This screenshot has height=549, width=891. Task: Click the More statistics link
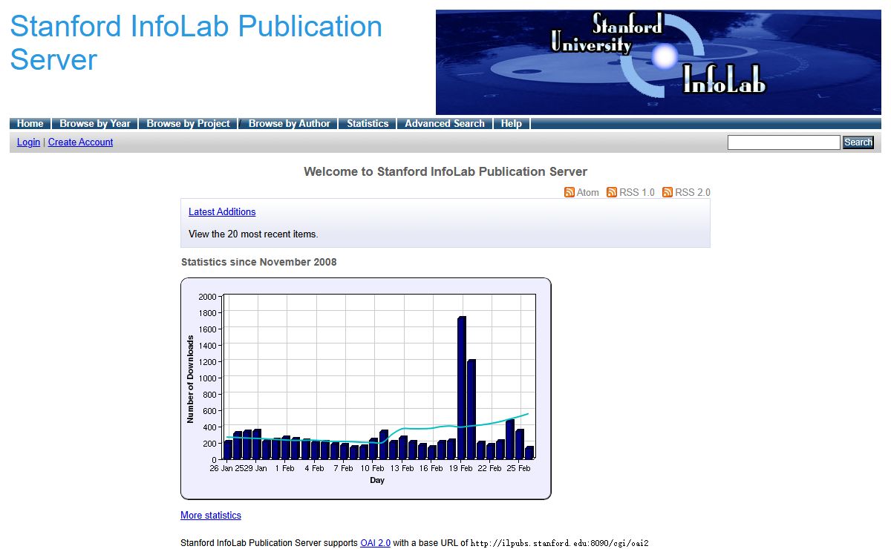point(211,516)
